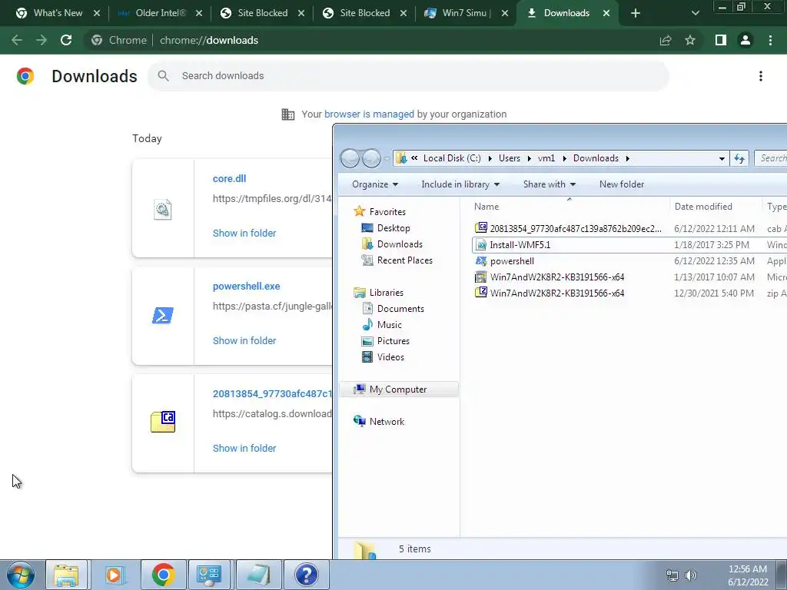Expand Local Disk (C:) breadcrumb arrow

click(x=490, y=158)
